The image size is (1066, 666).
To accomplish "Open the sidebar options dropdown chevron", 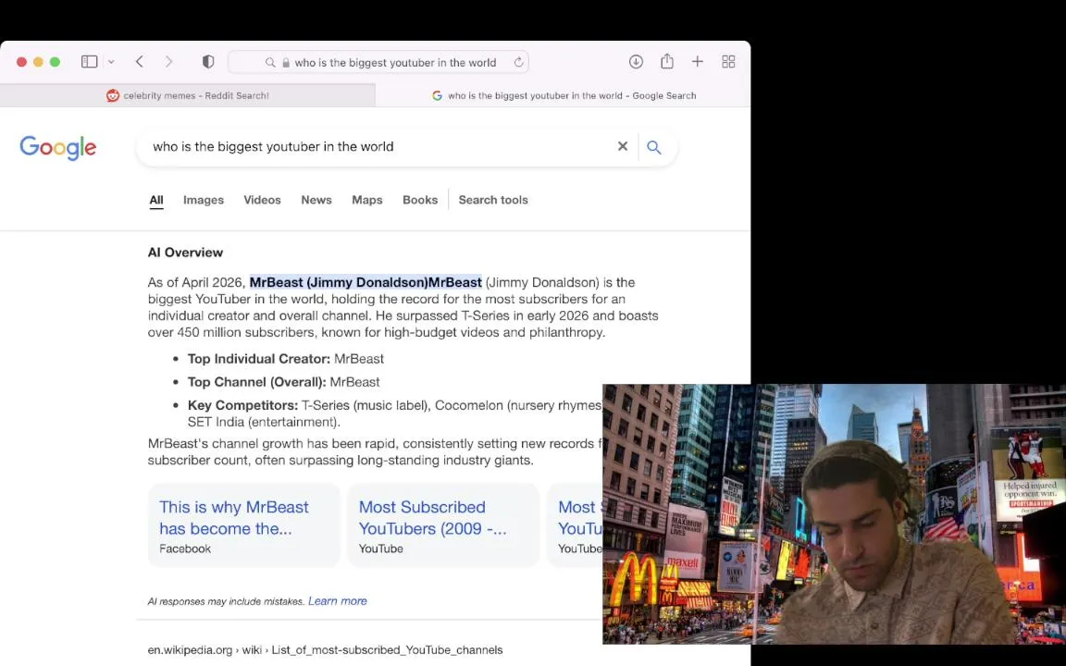I will (x=111, y=62).
